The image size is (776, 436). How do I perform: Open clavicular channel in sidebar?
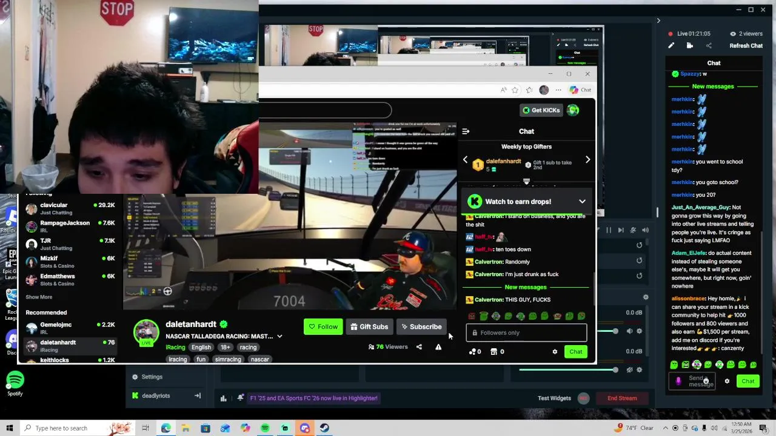click(69, 208)
